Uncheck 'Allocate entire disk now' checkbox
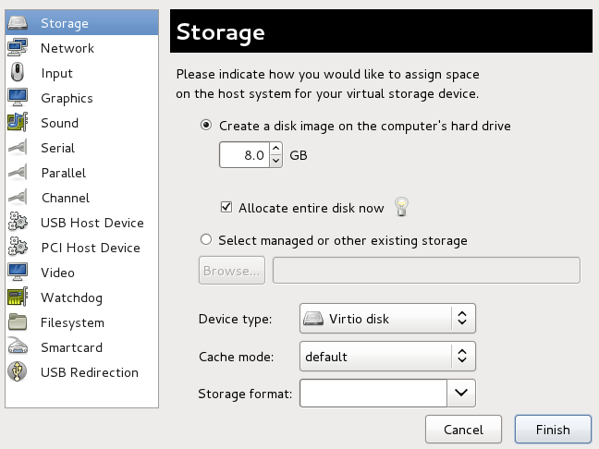599x449 pixels. [226, 208]
